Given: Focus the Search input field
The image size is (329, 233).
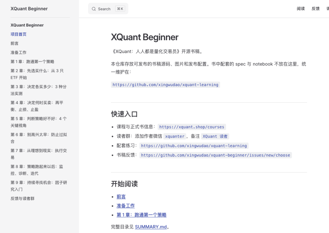Looking at the screenshot, I should coord(108,9).
